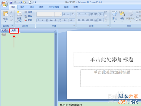141x106 pixels.
Task: Change text direction with the vertical-text icon
Action: (x=106, y=12)
